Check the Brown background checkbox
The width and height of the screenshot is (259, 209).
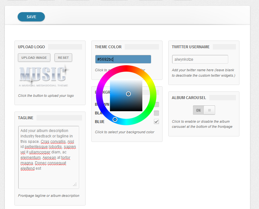(x=157, y=104)
